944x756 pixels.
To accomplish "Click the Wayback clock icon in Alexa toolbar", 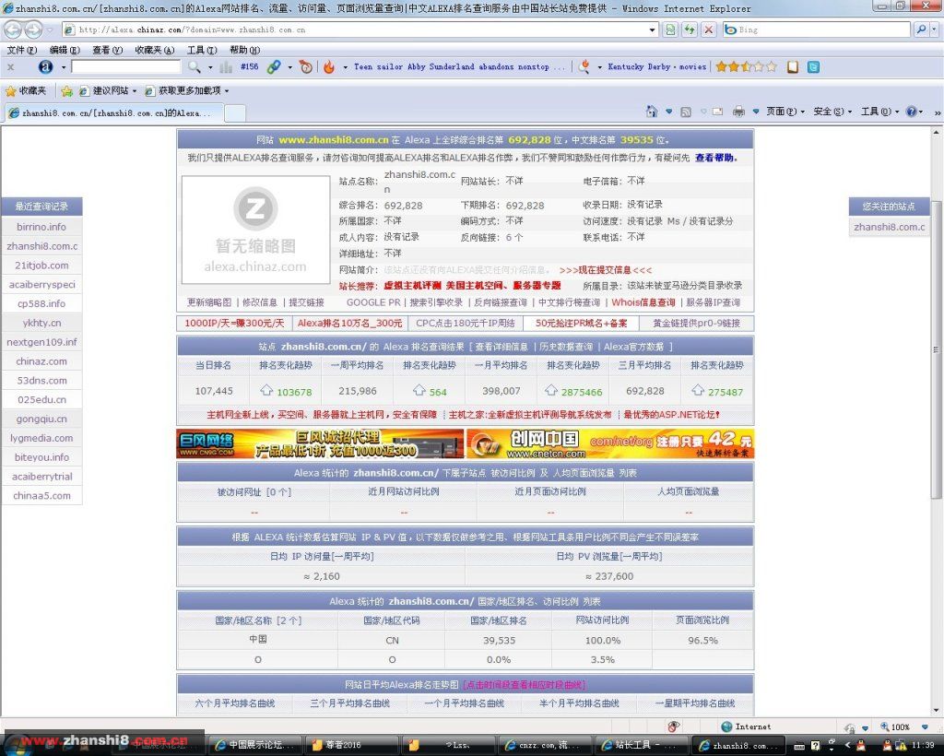I will 306,66.
